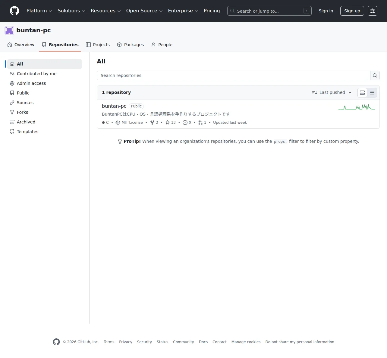
Task: Filter by Templates
Action: coord(45,132)
